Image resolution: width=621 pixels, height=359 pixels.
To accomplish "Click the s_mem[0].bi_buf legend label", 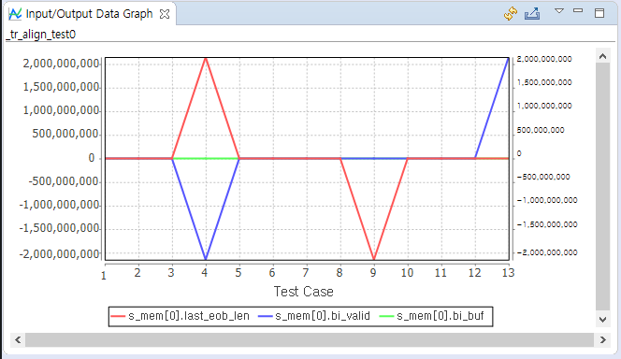I will 440,316.
